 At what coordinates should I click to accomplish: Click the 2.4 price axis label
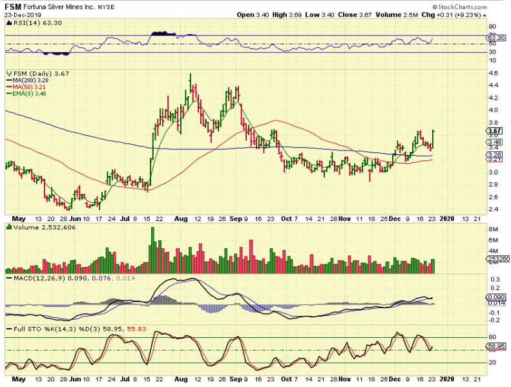[x=494, y=209]
